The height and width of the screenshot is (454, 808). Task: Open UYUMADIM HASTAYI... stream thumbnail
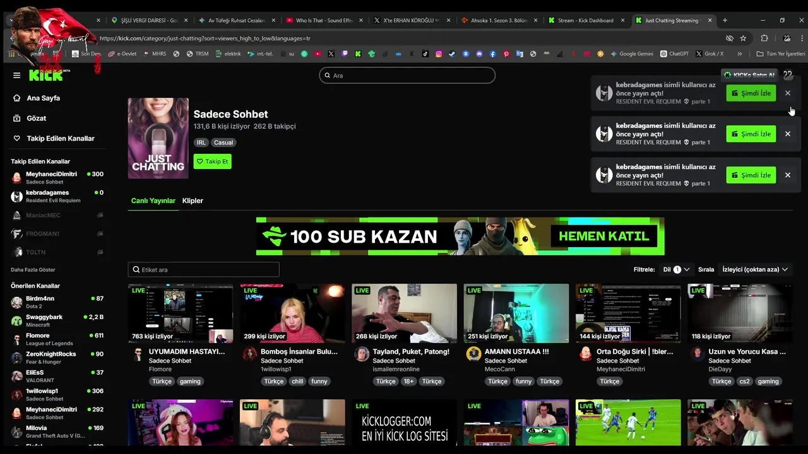click(x=181, y=313)
